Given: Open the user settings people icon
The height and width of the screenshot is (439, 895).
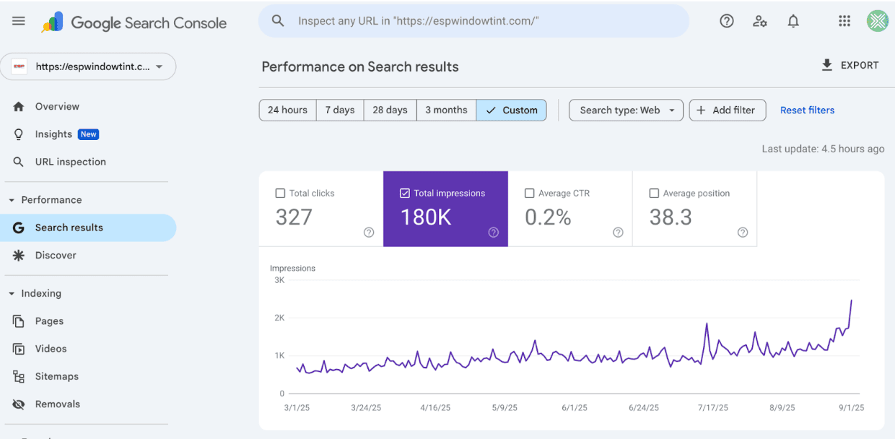Looking at the screenshot, I should click(x=760, y=22).
